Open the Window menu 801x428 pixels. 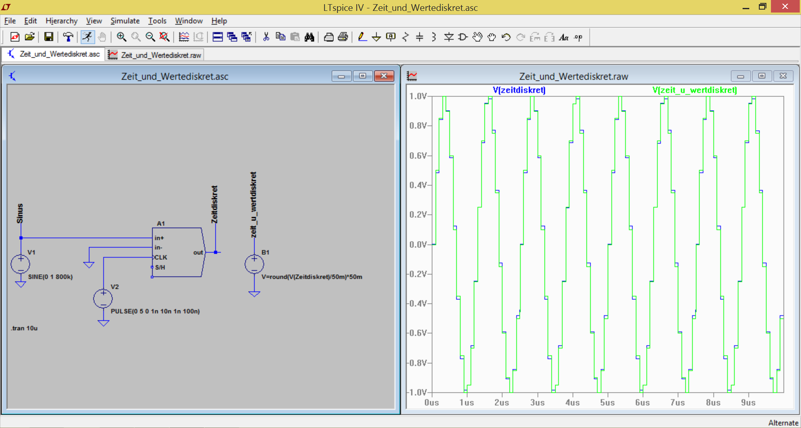click(189, 21)
